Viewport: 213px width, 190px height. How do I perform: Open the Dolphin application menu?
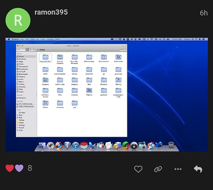tap(16, 39)
